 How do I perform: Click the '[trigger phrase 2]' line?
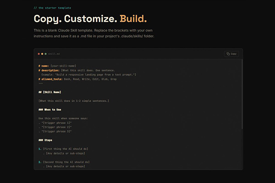coord(55,127)
